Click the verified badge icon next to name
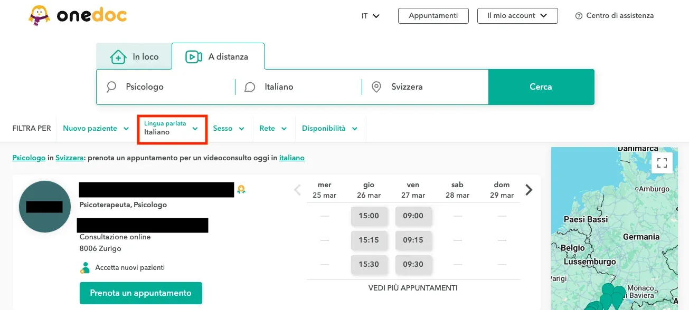The width and height of the screenshot is (689, 310). pos(241,189)
